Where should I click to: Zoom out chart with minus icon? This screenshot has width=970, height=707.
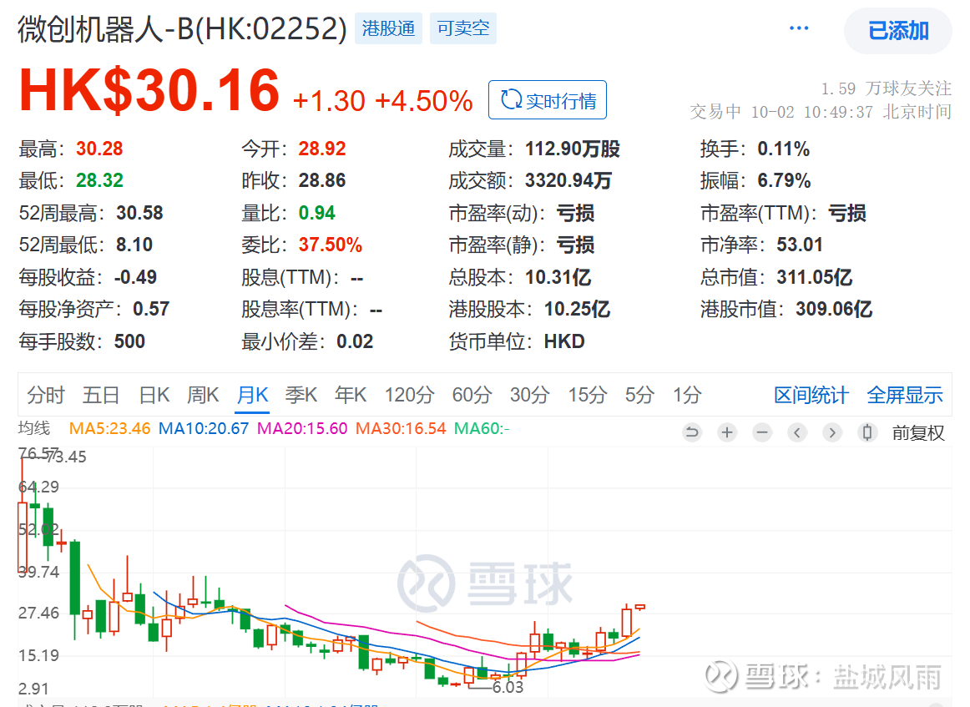point(762,432)
